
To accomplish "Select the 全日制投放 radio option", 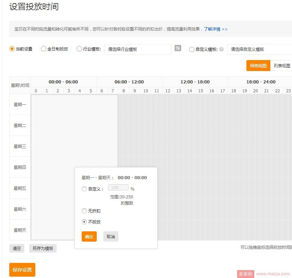I will [x=43, y=49].
